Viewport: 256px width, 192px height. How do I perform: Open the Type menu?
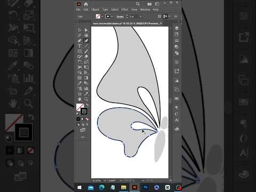pos(105,10)
